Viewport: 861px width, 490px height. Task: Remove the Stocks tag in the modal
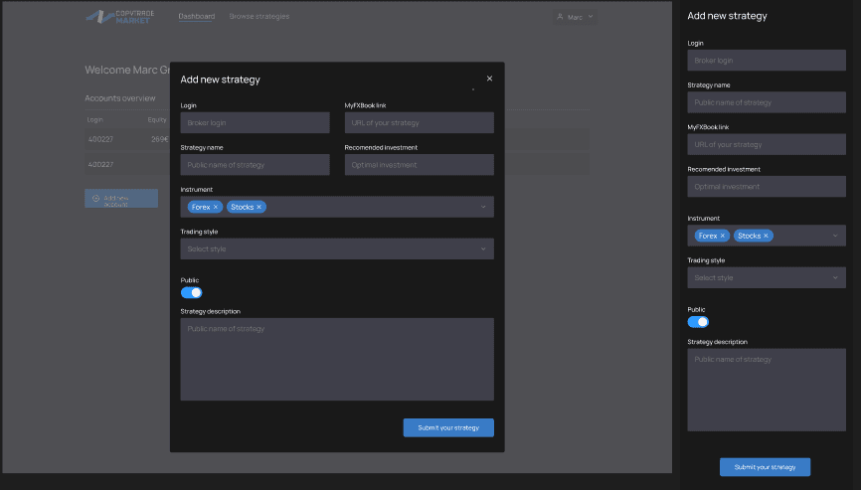(258, 207)
